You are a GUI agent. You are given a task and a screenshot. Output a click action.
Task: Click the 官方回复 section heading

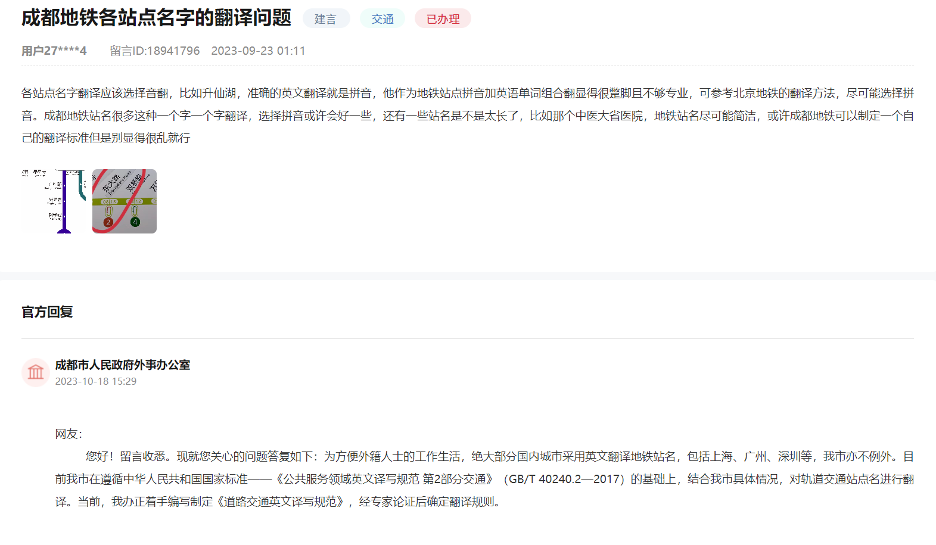47,312
